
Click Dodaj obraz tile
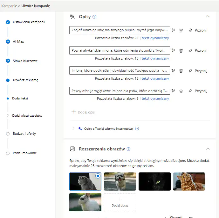pyautogui.click(x=120, y=202)
